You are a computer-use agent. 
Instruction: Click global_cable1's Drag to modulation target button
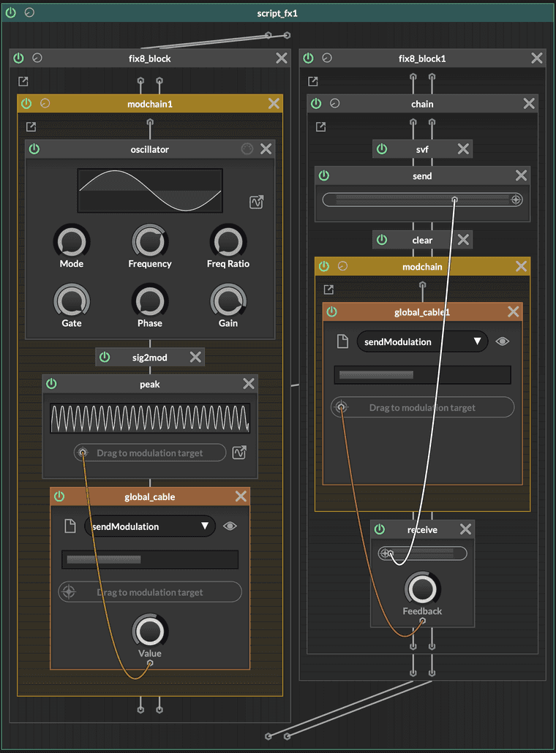(x=422, y=408)
